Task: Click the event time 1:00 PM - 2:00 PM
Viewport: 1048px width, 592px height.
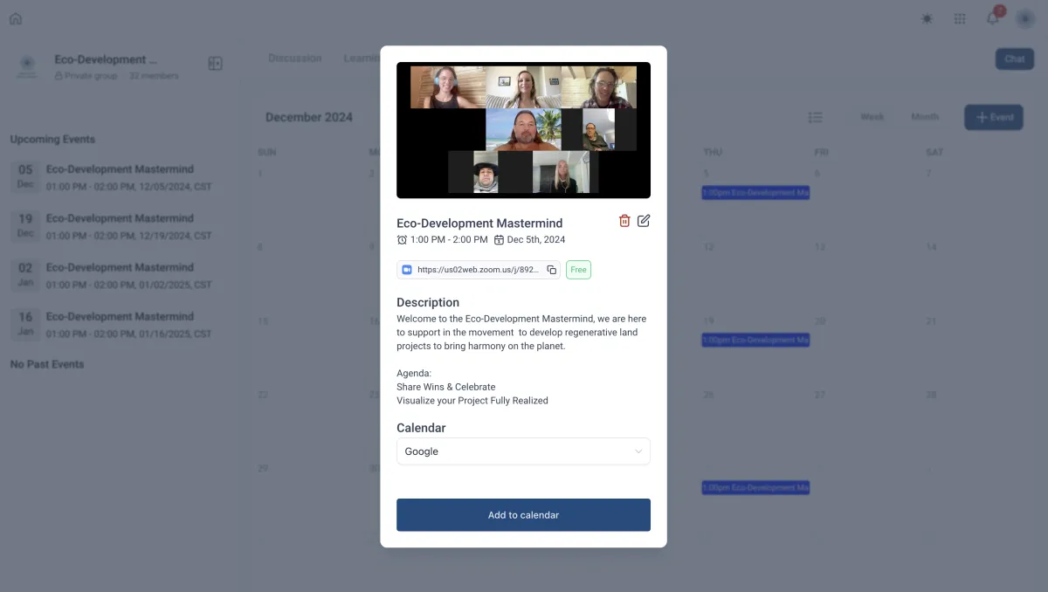Action: [449, 239]
